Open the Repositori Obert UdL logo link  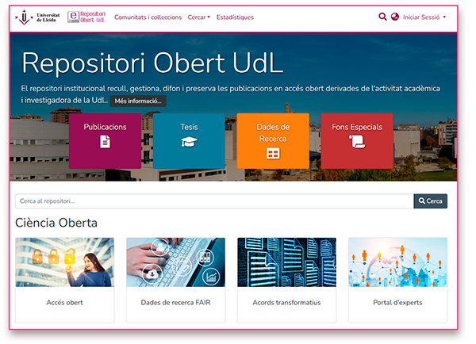click(86, 17)
